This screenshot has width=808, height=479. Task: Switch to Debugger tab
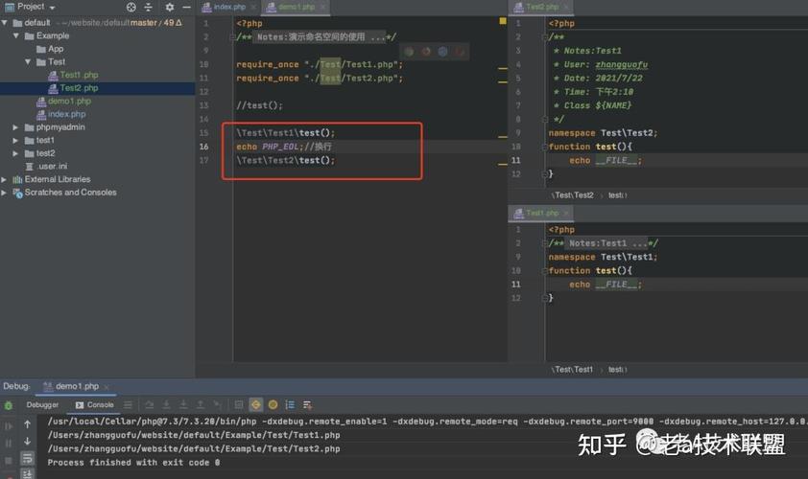pos(42,405)
